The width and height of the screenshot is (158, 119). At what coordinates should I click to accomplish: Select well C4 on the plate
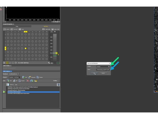[18, 41]
